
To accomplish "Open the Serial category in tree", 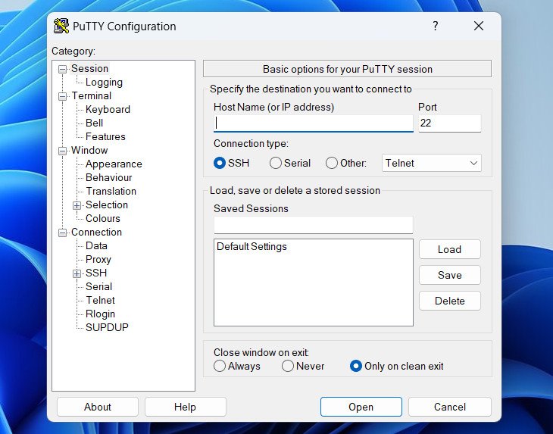I will click(98, 286).
